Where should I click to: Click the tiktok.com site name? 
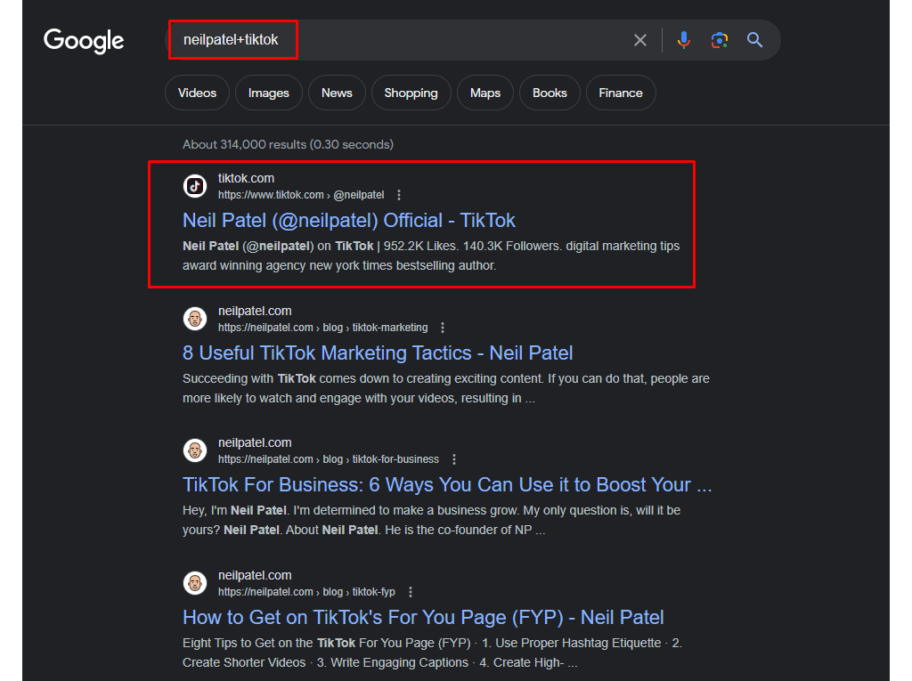246,178
